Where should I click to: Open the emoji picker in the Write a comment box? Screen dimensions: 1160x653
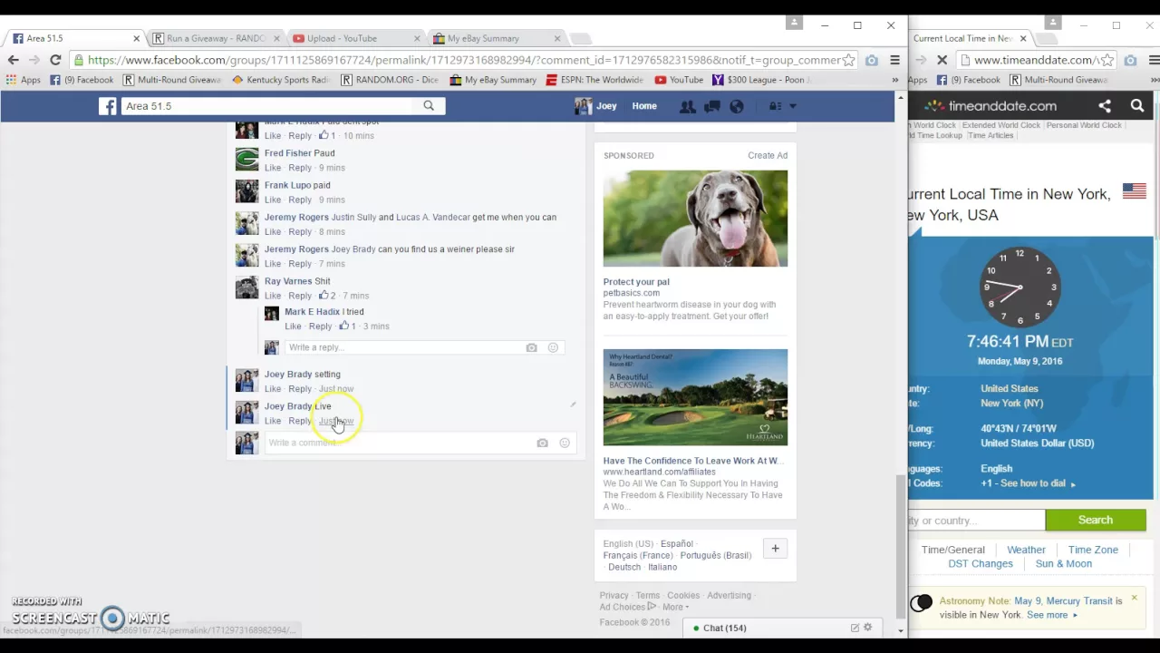564,443
